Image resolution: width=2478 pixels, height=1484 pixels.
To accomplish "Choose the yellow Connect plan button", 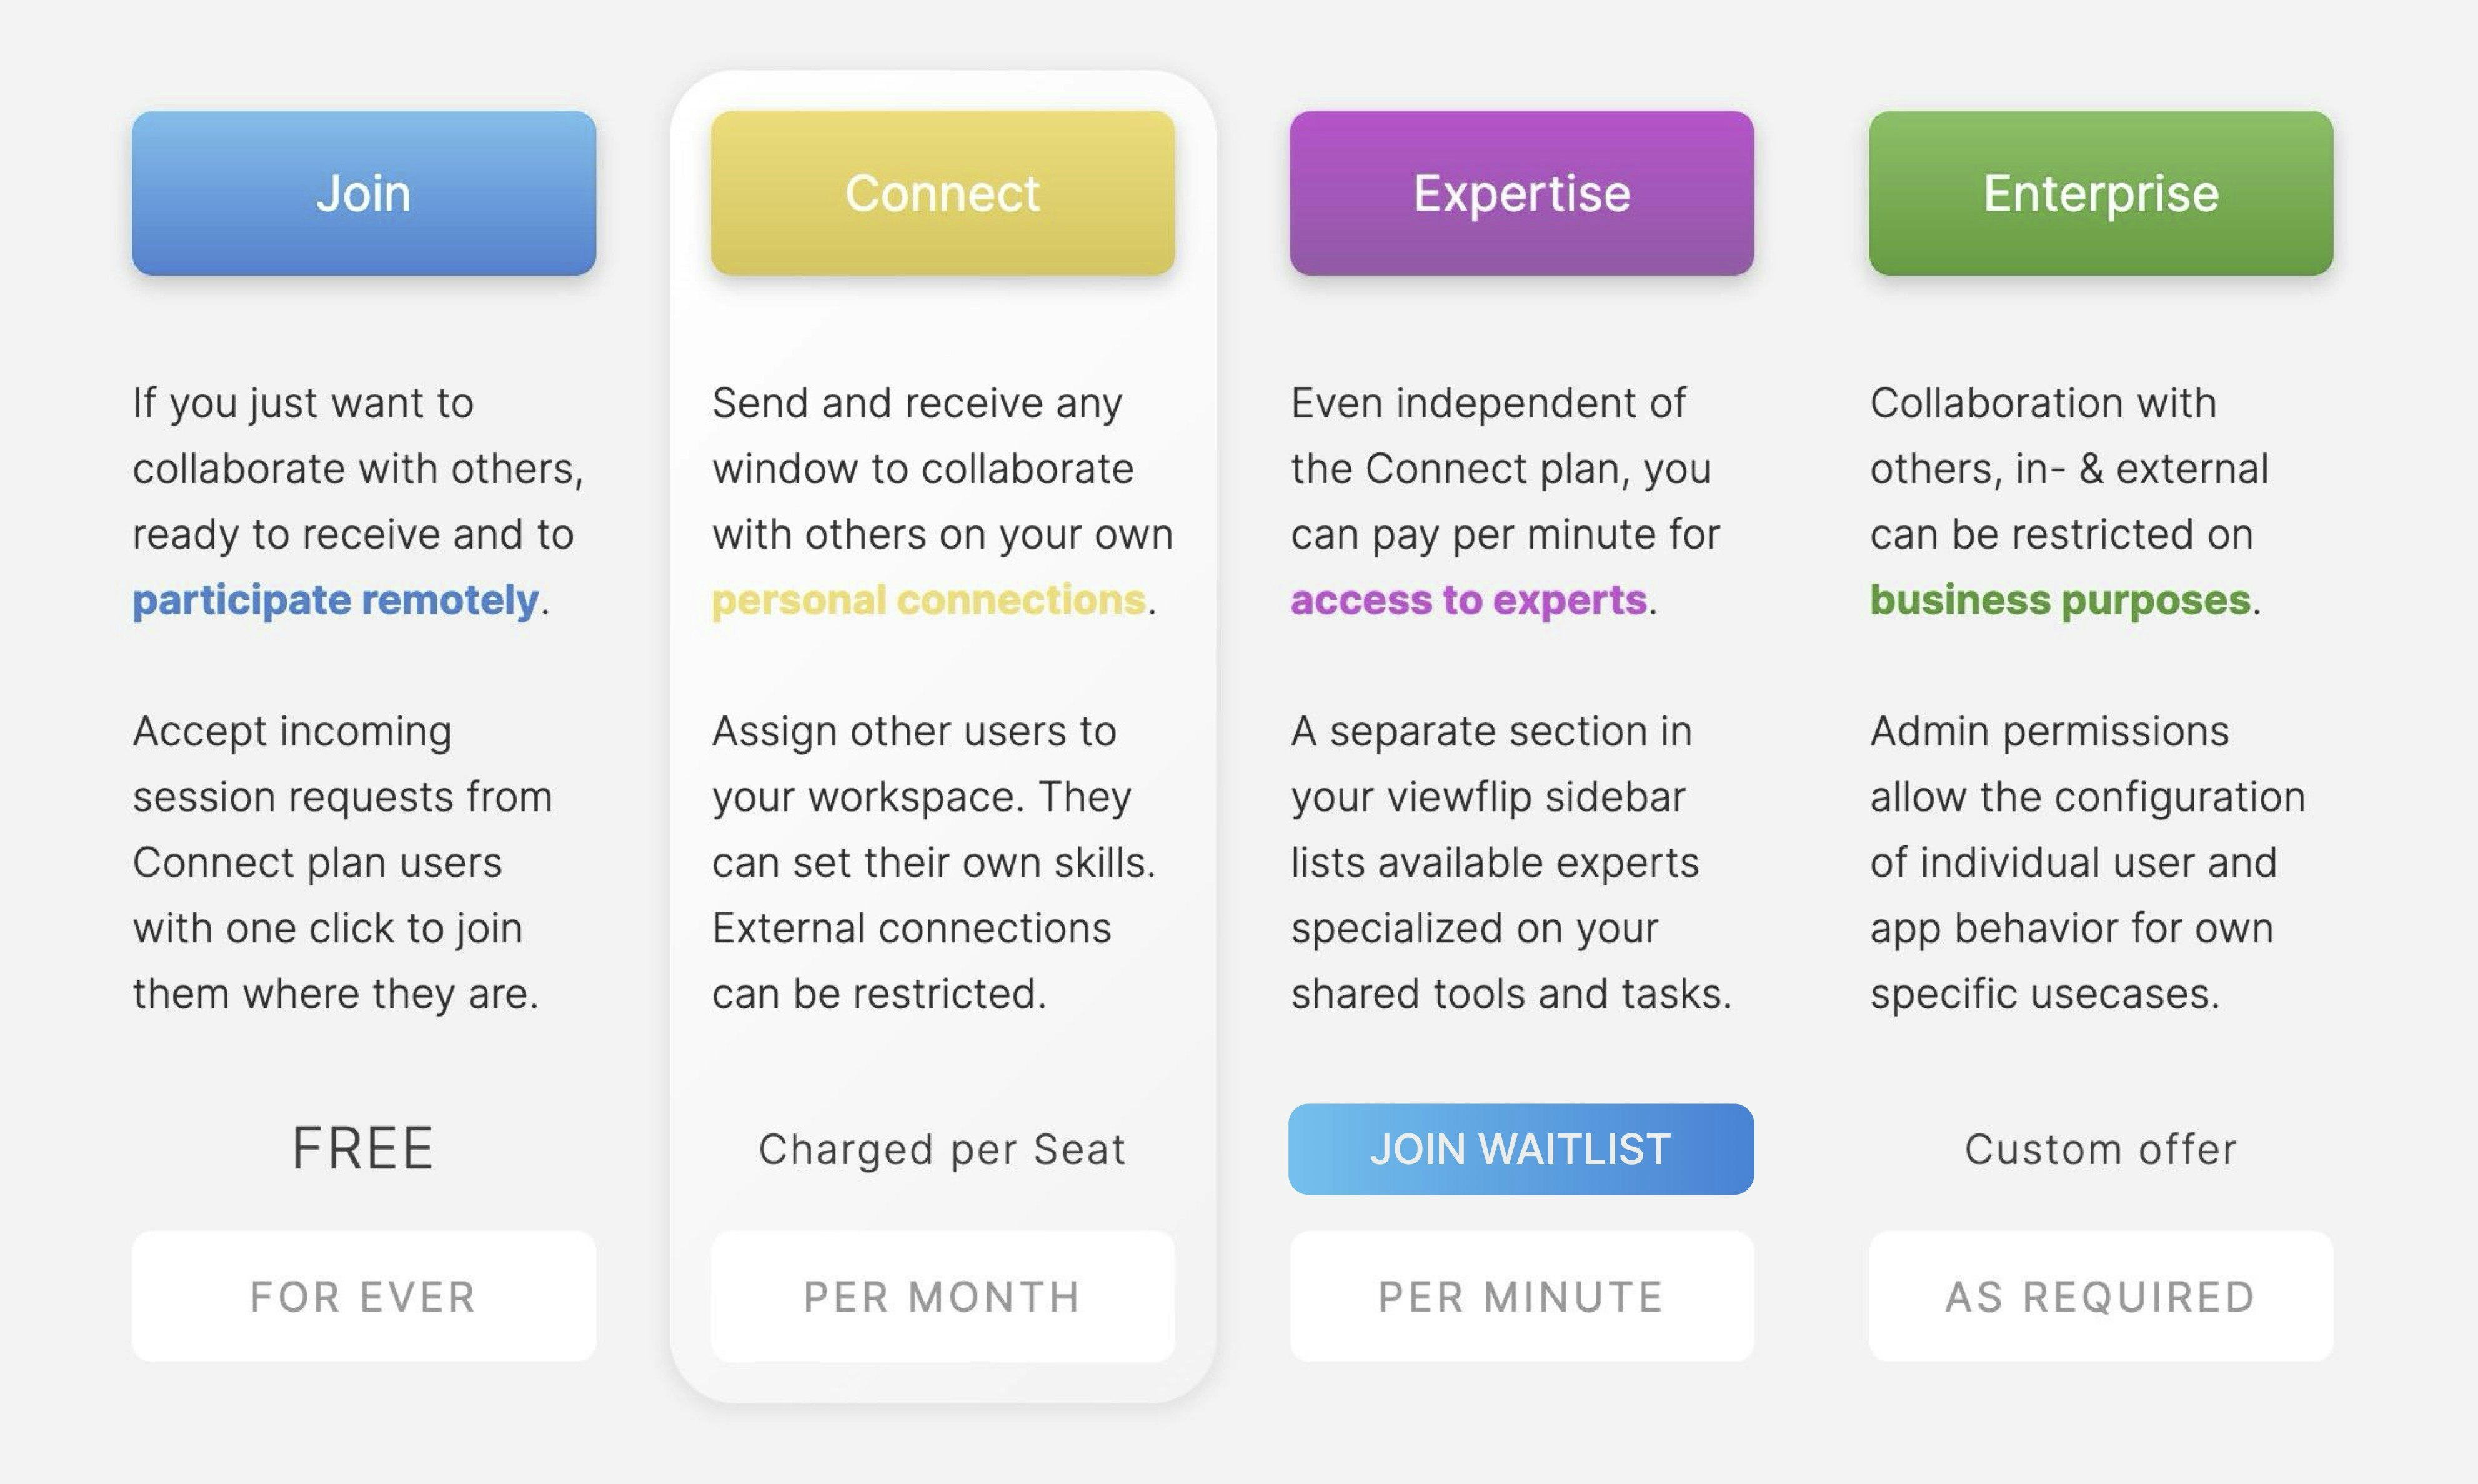I will coord(943,193).
